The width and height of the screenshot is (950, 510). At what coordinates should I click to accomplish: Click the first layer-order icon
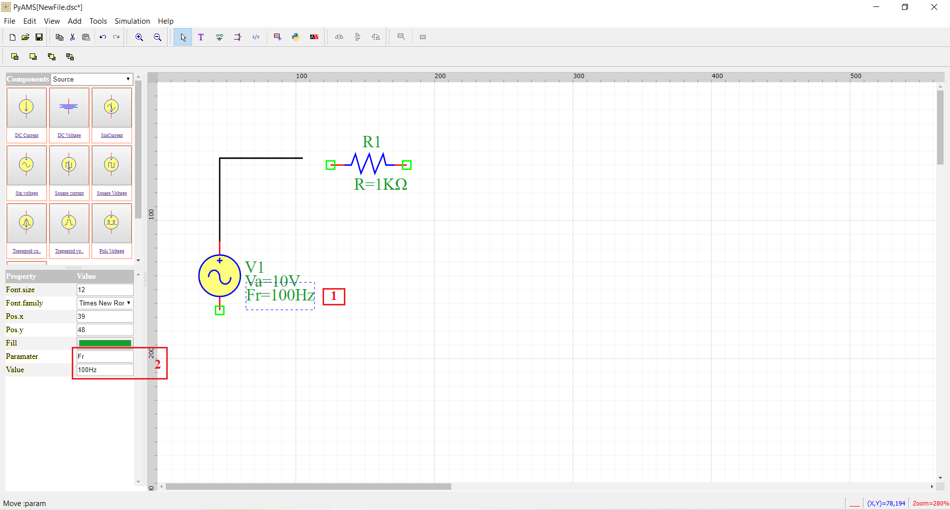[x=15, y=57]
